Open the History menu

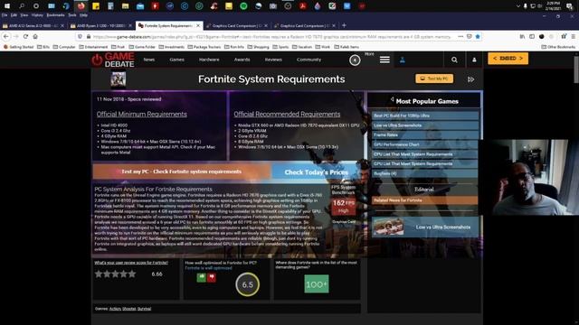37,15
